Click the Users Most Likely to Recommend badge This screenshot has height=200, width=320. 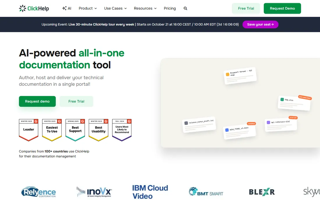pyautogui.click(x=122, y=130)
